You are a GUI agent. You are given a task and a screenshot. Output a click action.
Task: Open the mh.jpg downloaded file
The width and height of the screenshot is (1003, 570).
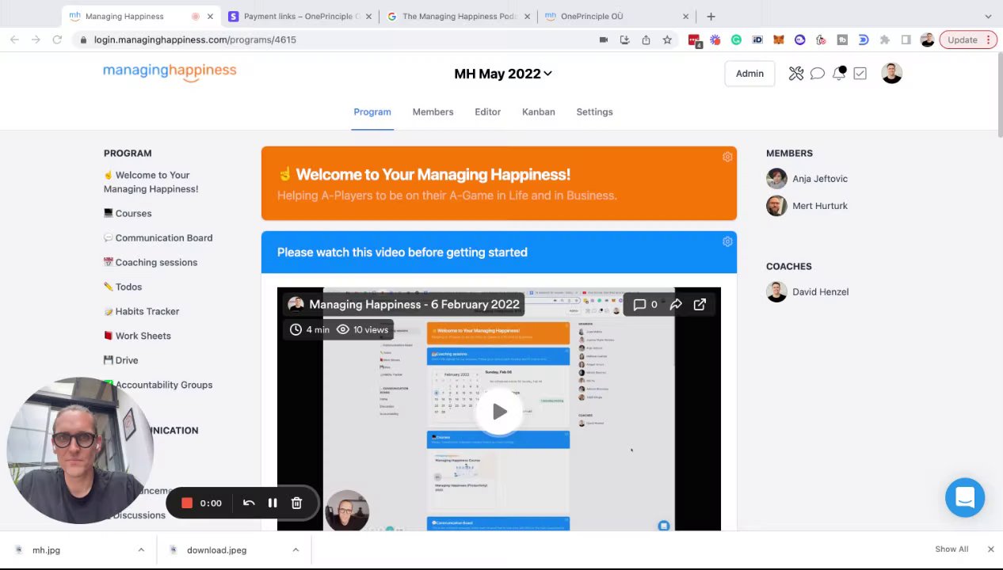[46, 549]
